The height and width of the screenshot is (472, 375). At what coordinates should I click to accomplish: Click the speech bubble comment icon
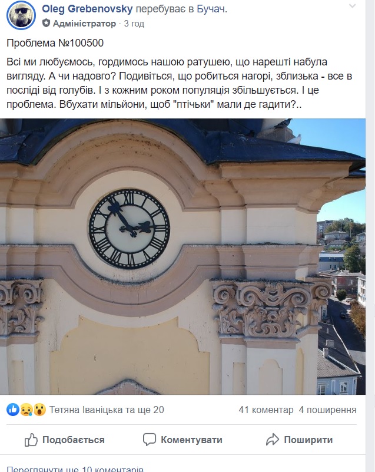(x=149, y=440)
